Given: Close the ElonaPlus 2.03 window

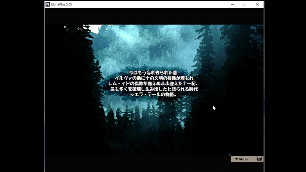Looking at the screenshot, I should [x=257, y=4].
